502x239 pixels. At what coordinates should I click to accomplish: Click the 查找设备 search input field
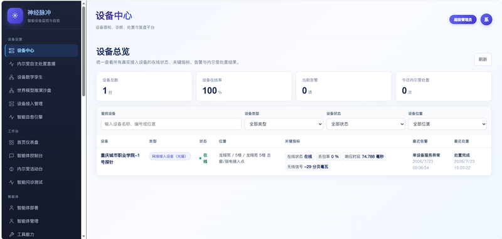click(x=171, y=124)
